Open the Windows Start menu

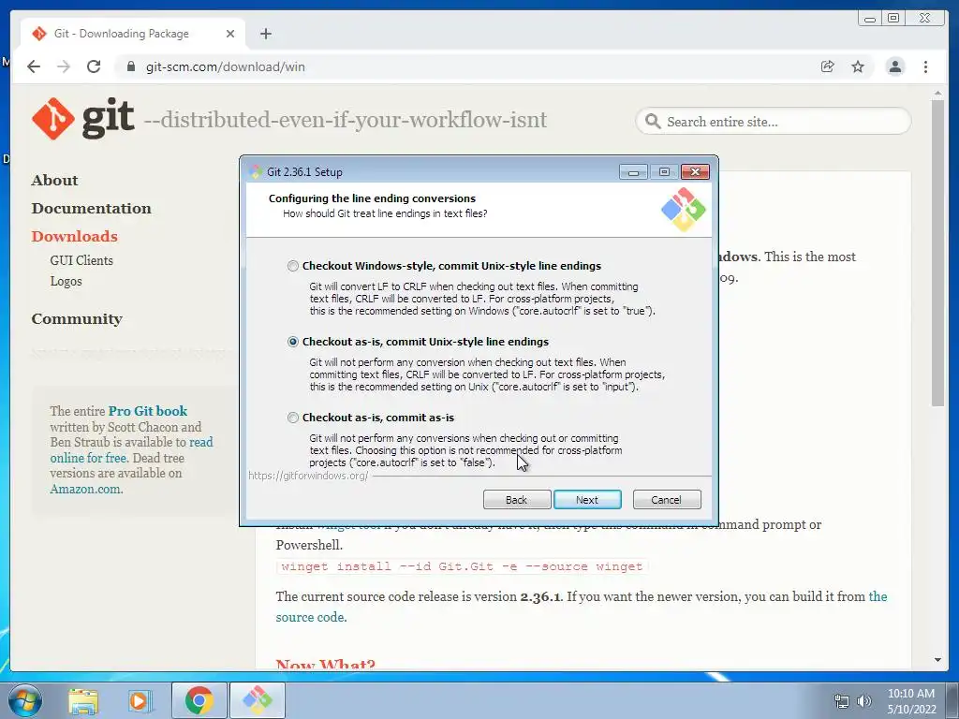pos(25,700)
